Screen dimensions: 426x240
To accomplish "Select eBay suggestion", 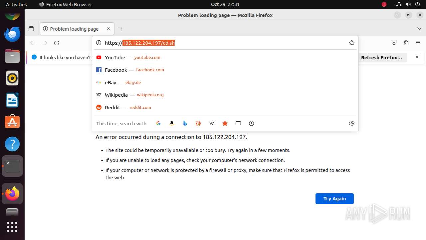I will point(225,82).
